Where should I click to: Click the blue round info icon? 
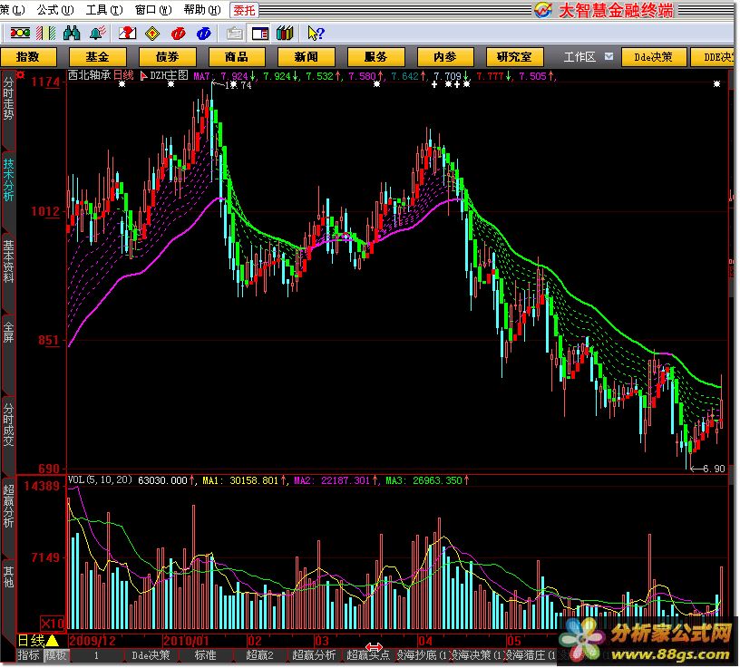[203, 34]
